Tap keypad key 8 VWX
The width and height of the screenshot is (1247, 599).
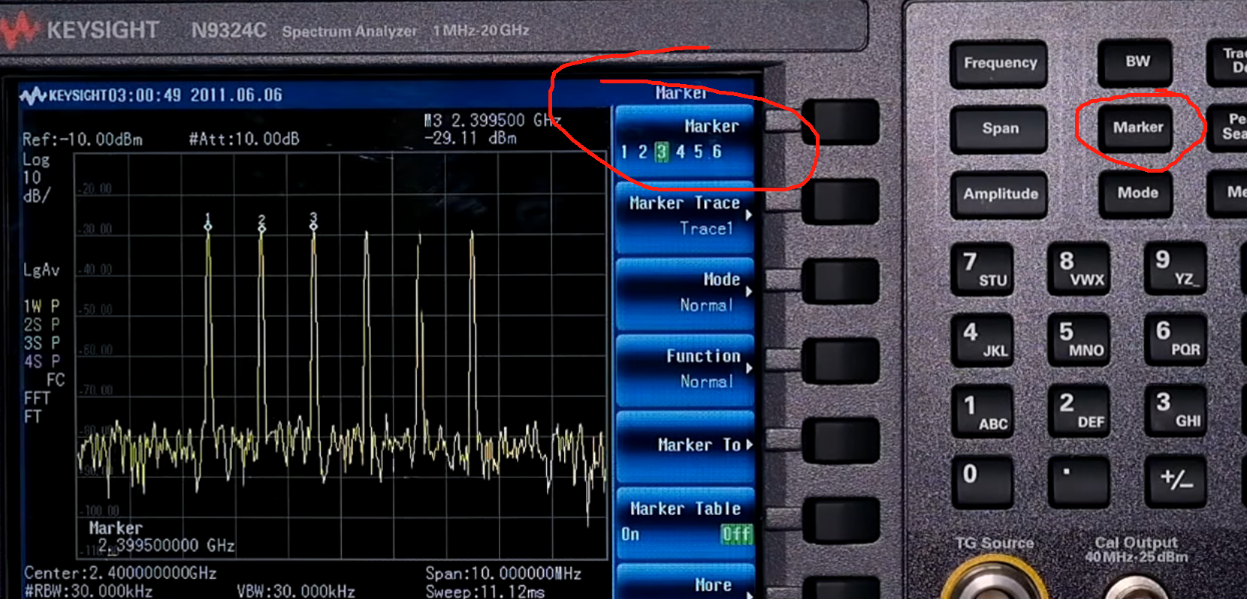coord(1079,269)
